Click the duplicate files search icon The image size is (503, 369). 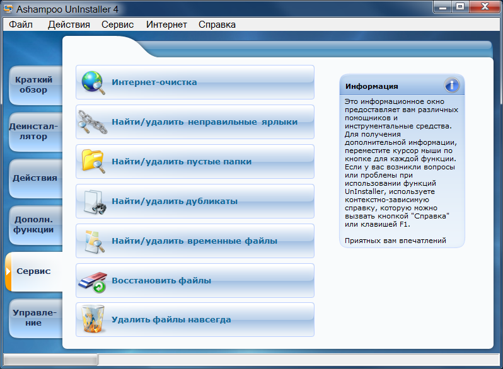pyautogui.click(x=93, y=201)
